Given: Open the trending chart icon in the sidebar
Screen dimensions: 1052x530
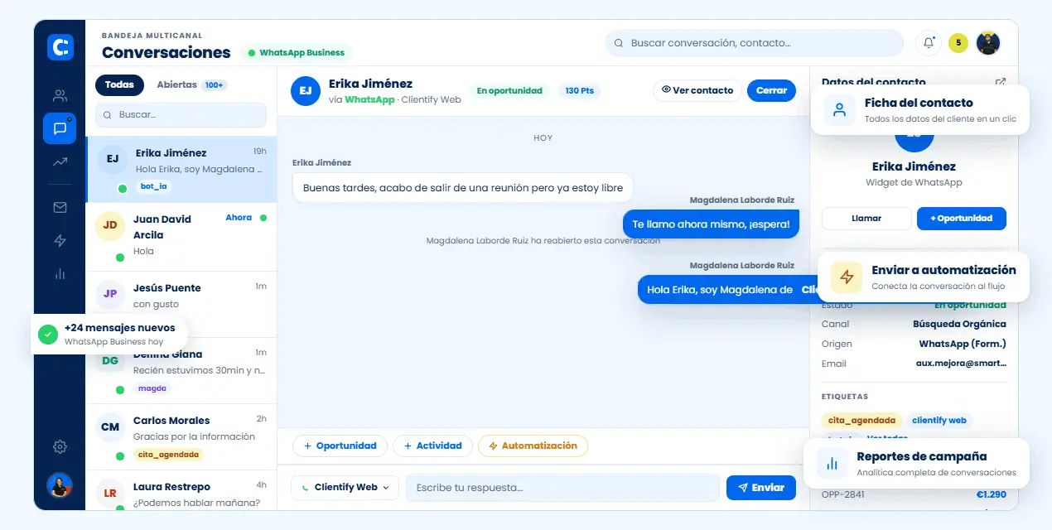Looking at the screenshot, I should (60, 162).
